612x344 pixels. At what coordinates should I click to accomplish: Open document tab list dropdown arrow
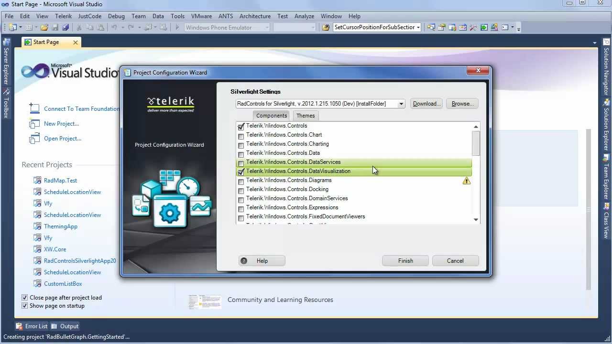tap(595, 43)
